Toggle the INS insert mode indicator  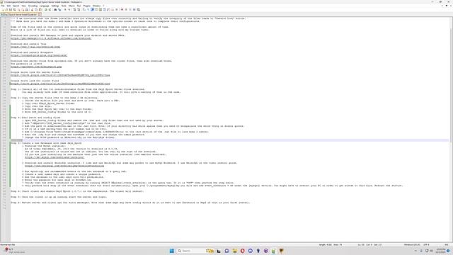(x=447, y=244)
